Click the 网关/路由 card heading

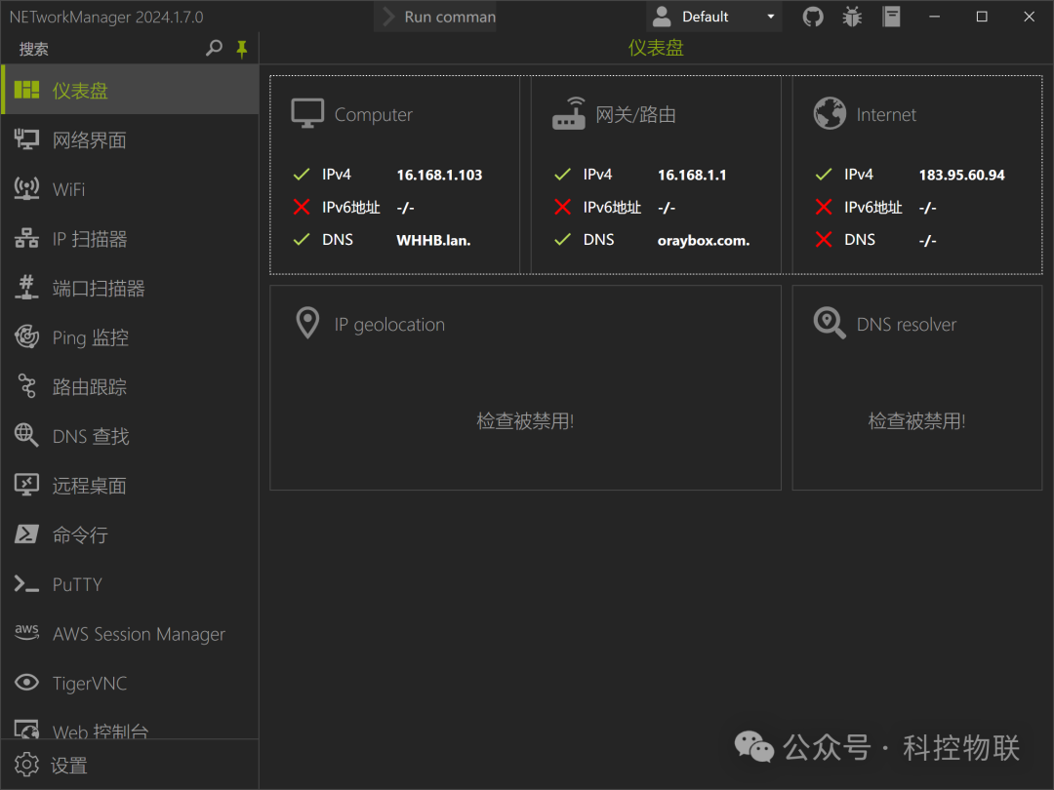pyautogui.click(x=636, y=115)
